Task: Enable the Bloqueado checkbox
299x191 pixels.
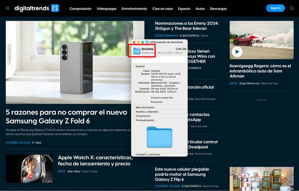Action: click(149, 102)
